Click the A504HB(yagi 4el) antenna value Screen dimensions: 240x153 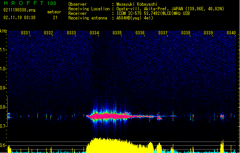135,18
